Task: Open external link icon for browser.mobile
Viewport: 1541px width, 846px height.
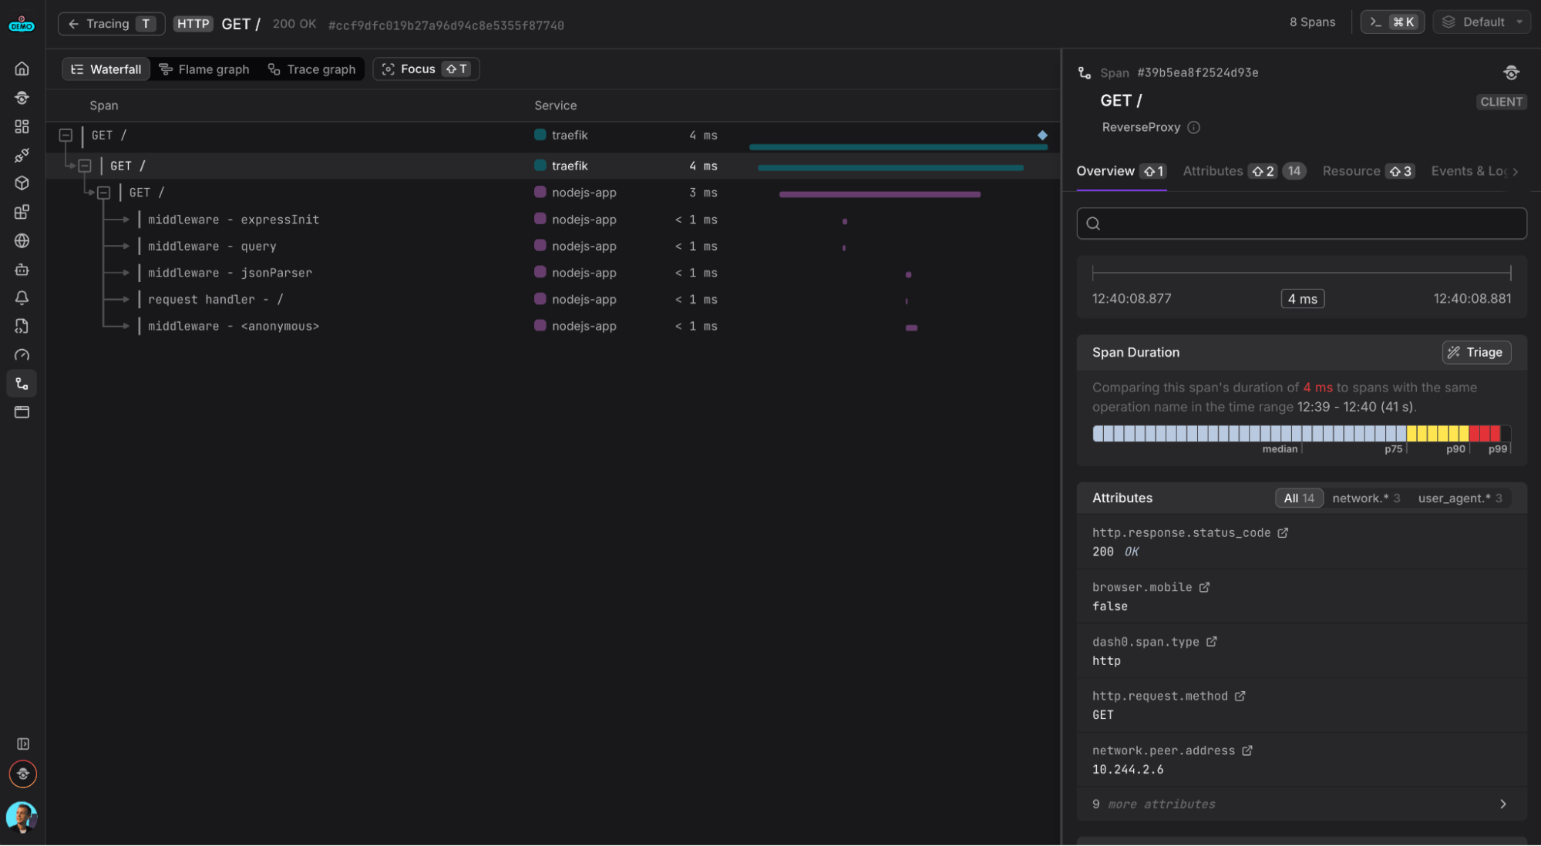Action: pyautogui.click(x=1204, y=588)
